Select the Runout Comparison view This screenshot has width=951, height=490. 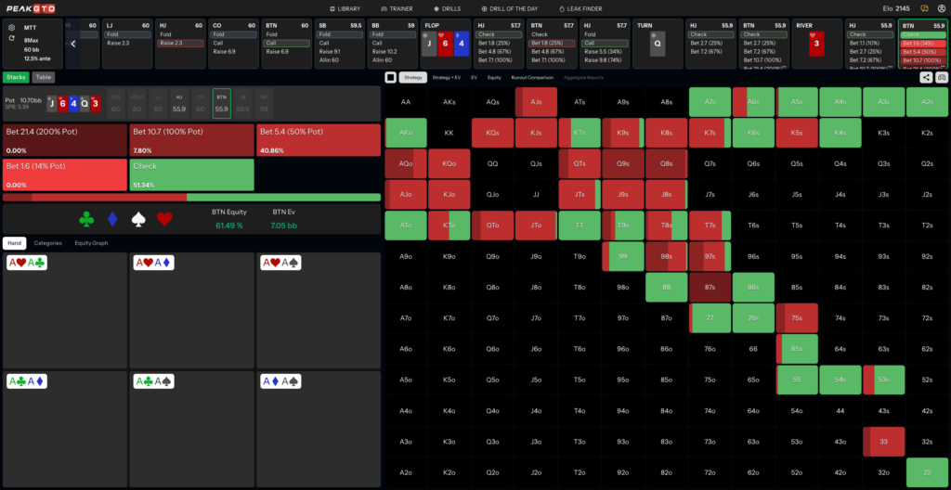point(532,78)
